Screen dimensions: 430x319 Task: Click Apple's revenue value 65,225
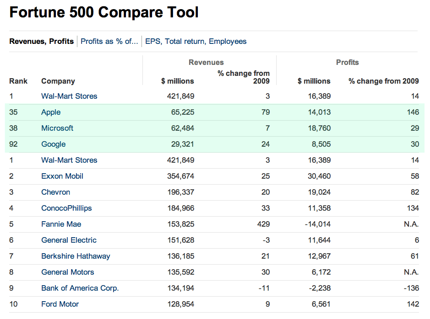click(183, 112)
